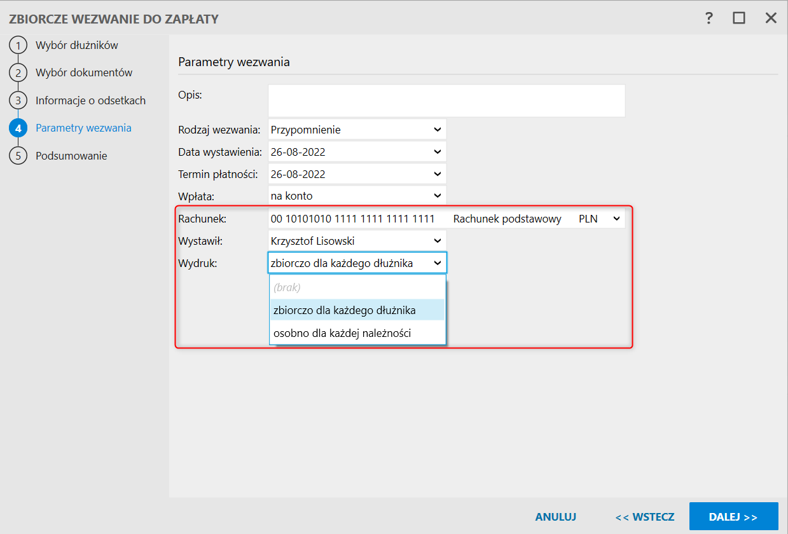Open Podsumowanie step
Image resolution: width=788 pixels, height=534 pixels.
click(71, 156)
